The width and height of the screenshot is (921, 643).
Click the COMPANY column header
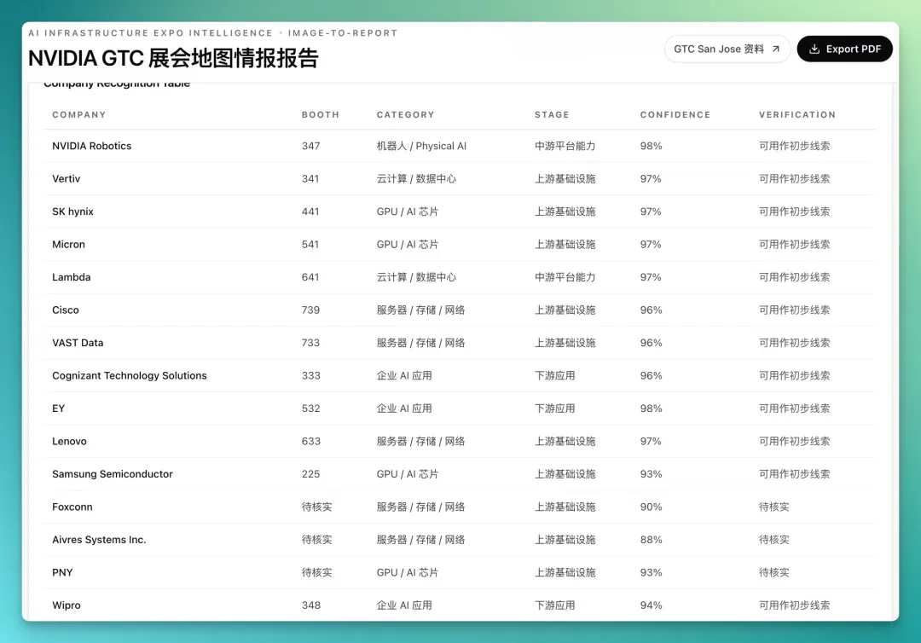click(78, 114)
